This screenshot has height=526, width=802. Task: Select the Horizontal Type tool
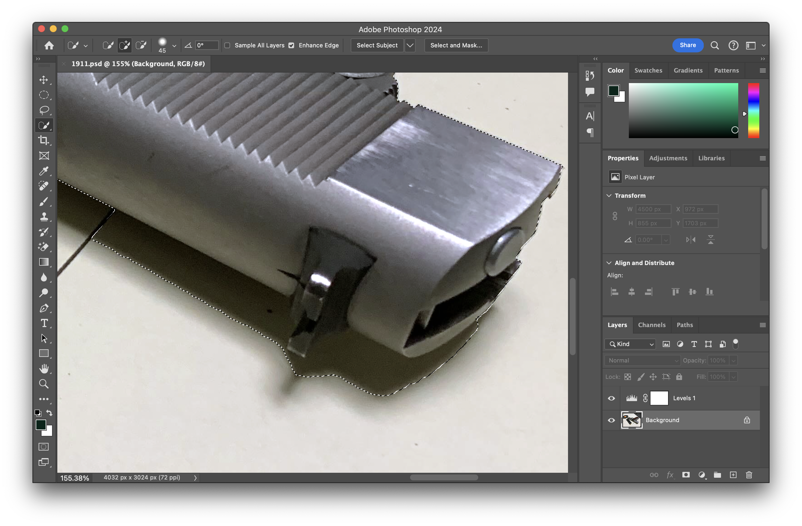click(x=44, y=323)
